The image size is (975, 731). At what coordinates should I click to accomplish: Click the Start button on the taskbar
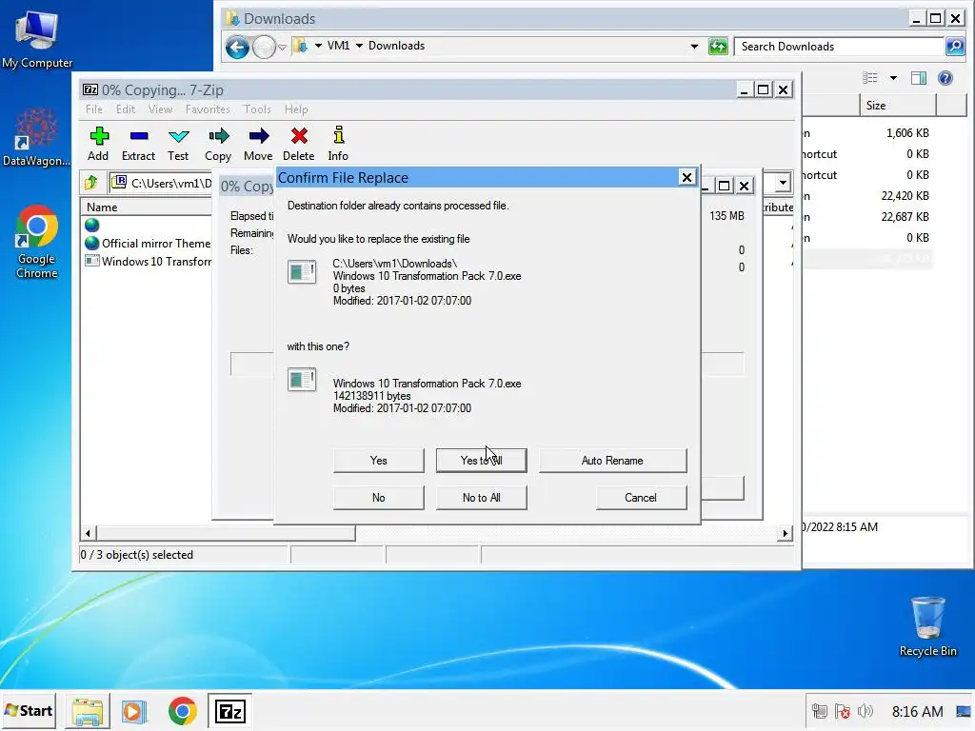29,710
